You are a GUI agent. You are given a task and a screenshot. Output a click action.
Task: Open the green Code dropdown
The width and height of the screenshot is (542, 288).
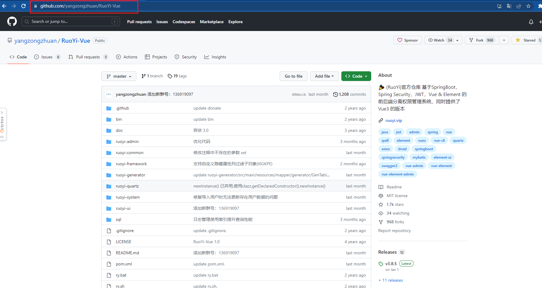pyautogui.click(x=356, y=76)
